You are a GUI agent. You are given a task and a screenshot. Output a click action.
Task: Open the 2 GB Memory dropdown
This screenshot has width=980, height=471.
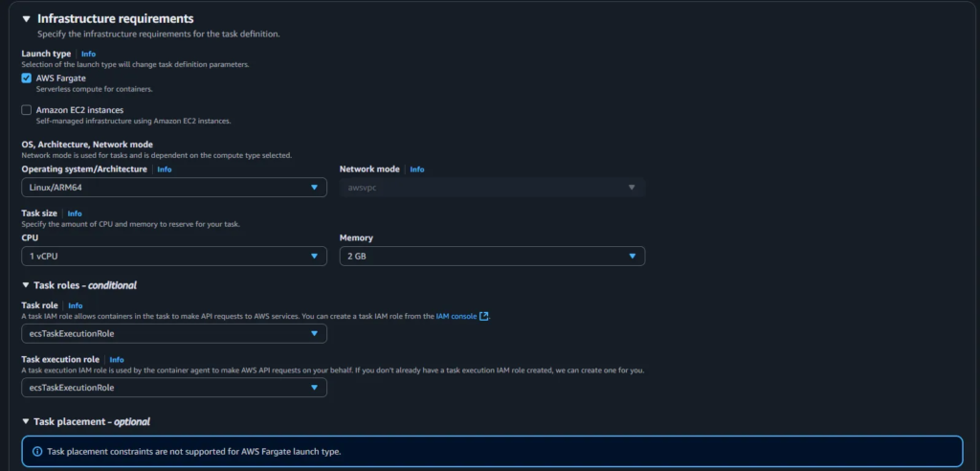coord(492,256)
